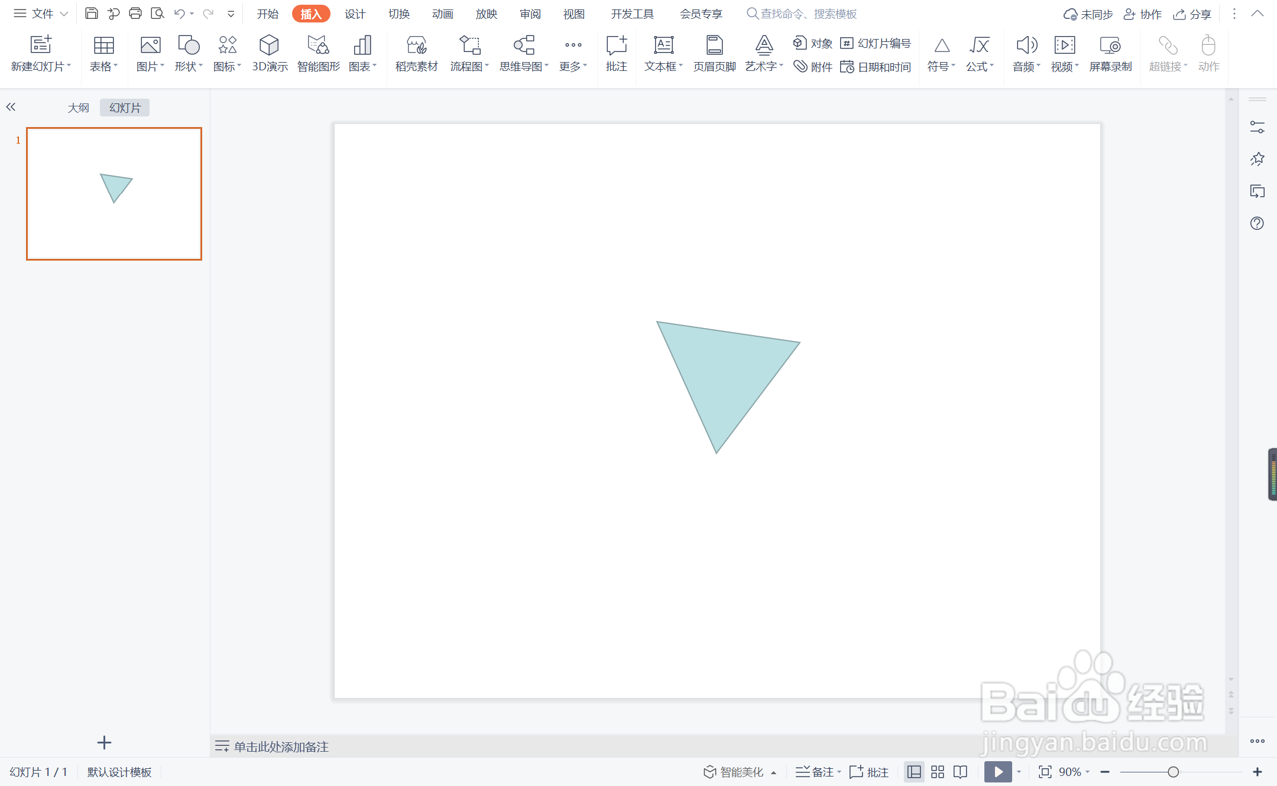Open the 大纲 outline tab
Viewport: 1277px width, 786px height.
coord(78,108)
